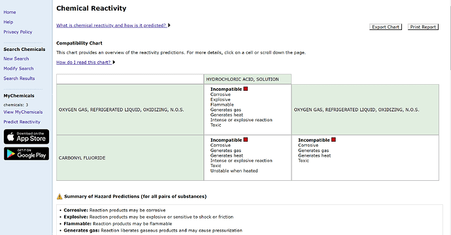Click the warning icon beside Summary of Hazard Predictions
Viewport: 451px width, 235px height.
(x=59, y=196)
